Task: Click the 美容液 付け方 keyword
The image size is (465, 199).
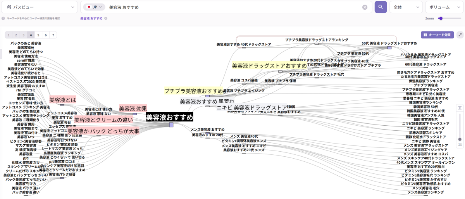Action: pos(26,184)
